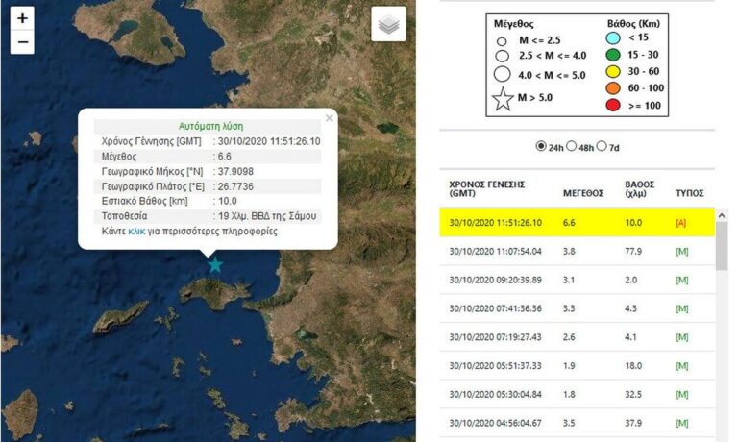Click the earthquake list scrollbar thumb
The height and width of the screenshot is (442, 738).
[722, 246]
